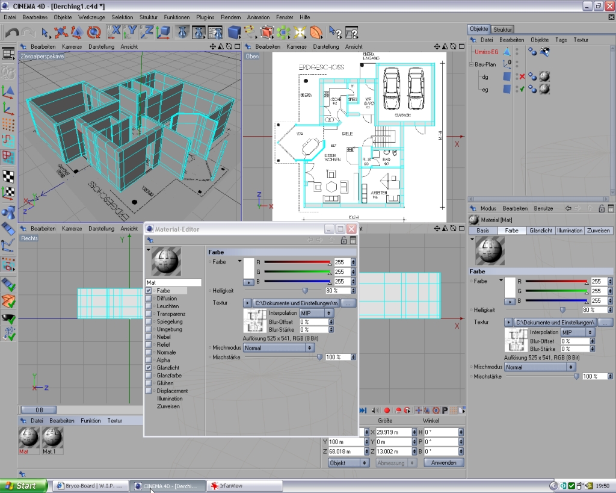Open the Interpolation dropdown in attributes panel
Image resolution: width=616 pixels, height=493 pixels.
point(577,332)
